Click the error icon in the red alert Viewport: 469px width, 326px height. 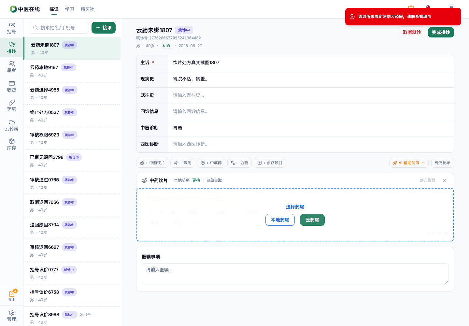click(x=352, y=17)
